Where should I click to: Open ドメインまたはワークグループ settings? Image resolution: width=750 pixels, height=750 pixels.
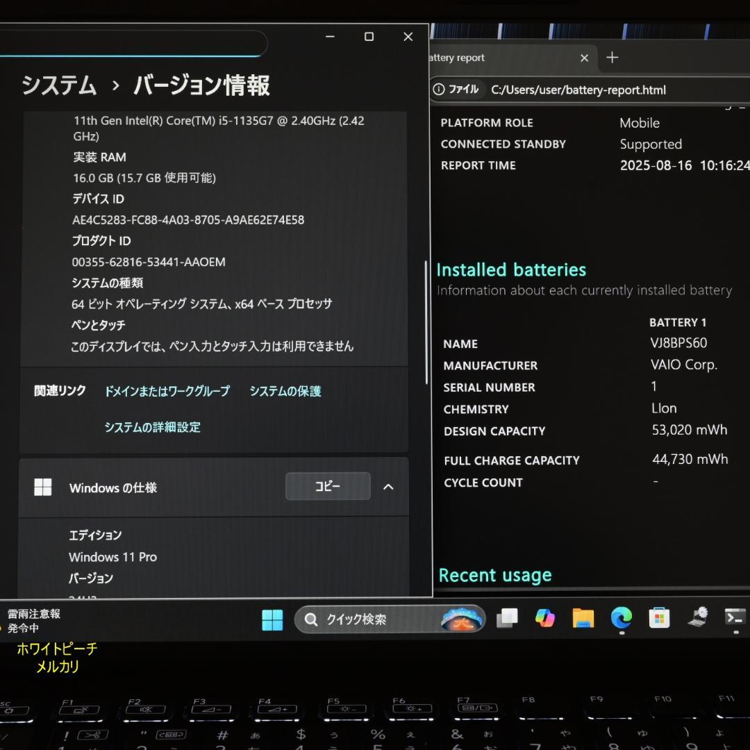pyautogui.click(x=167, y=391)
